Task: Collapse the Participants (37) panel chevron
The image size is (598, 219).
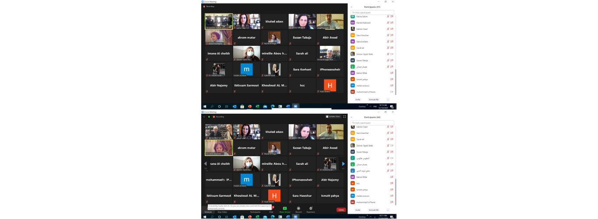Action: [x=351, y=7]
